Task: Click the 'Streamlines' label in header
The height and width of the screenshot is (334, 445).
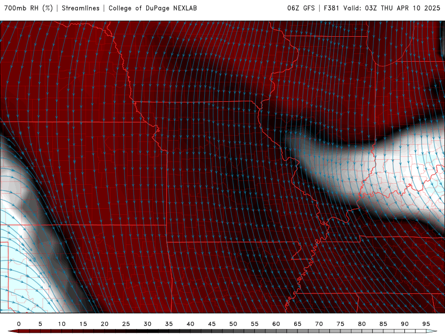Action: pyautogui.click(x=81, y=8)
